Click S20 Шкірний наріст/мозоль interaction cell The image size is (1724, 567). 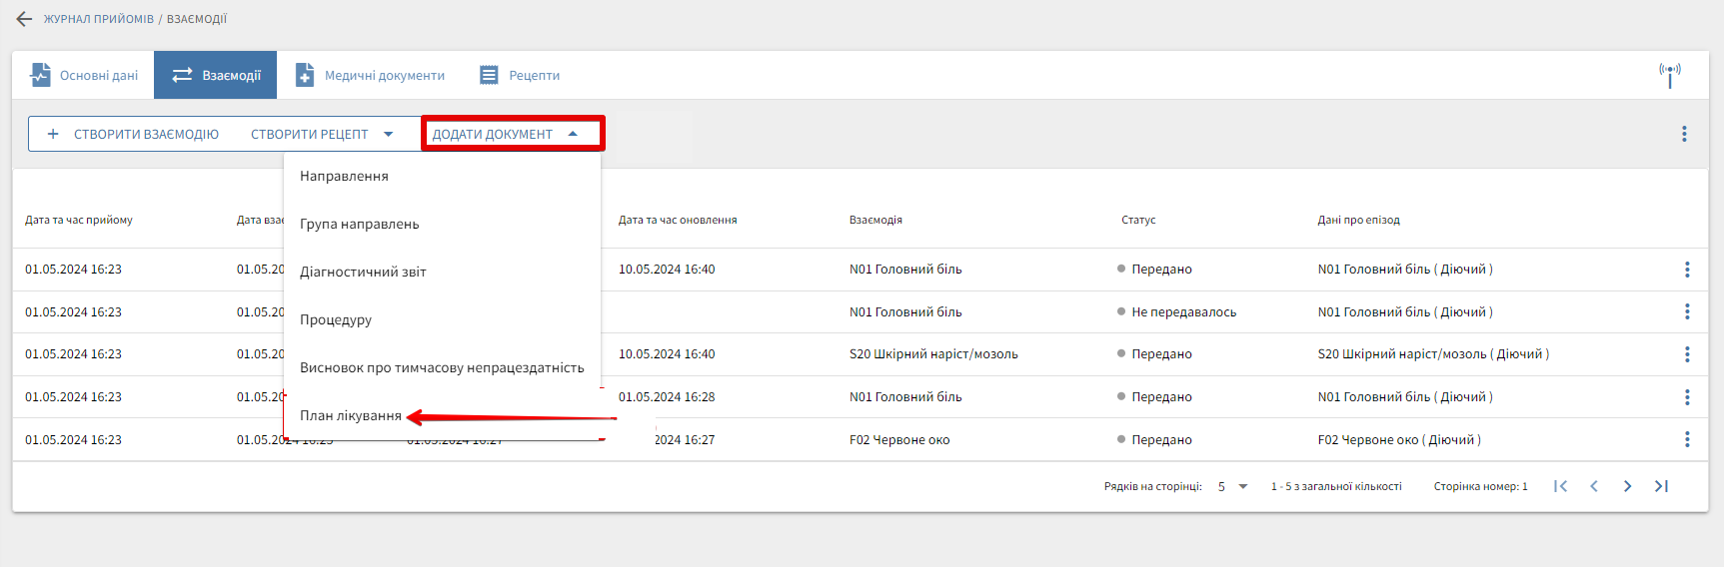tap(933, 354)
